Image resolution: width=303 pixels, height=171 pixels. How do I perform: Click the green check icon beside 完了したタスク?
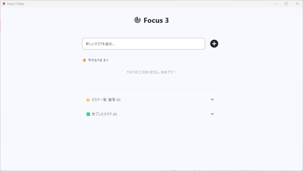click(x=88, y=114)
